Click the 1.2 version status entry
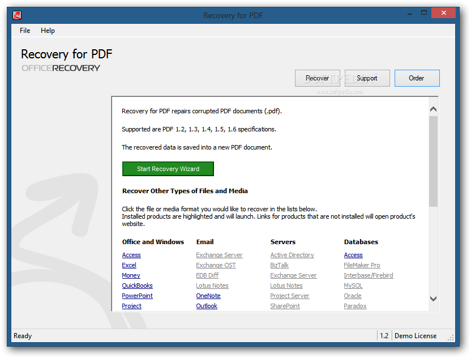The image size is (471, 358). click(384, 336)
